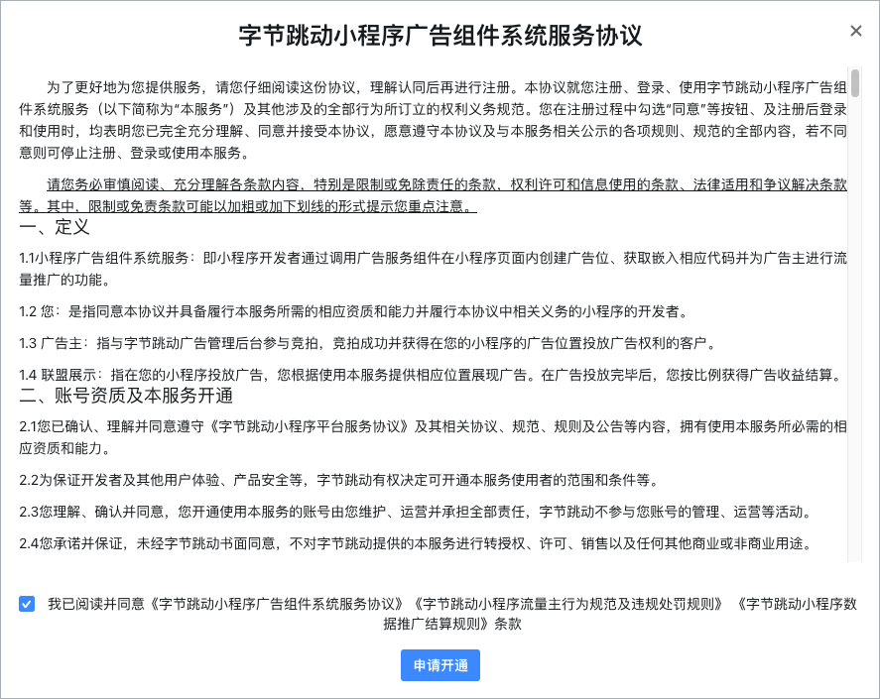Click clause 2.1 您已确认、理解并同意遵守 paragraph
This screenshot has height=699, width=880.
(x=434, y=437)
